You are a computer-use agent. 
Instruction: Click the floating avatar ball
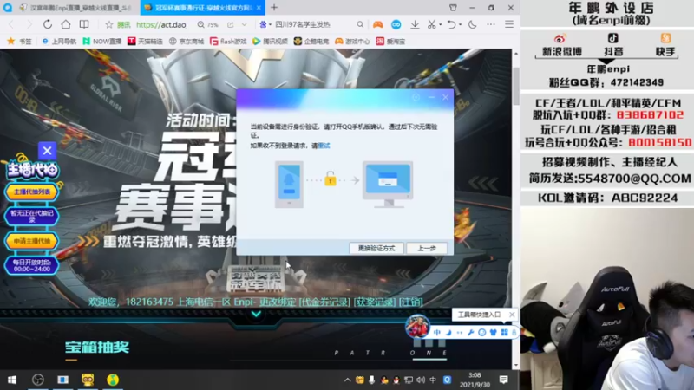coord(417,327)
